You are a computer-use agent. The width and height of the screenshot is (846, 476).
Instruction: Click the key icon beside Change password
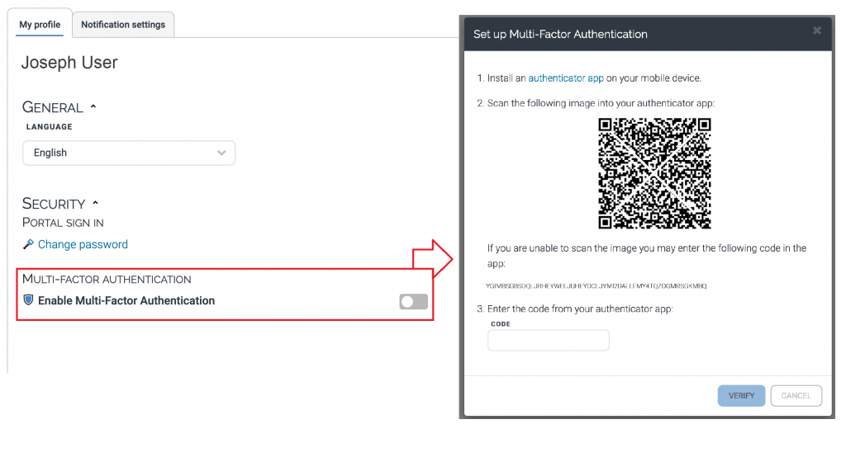click(x=28, y=244)
